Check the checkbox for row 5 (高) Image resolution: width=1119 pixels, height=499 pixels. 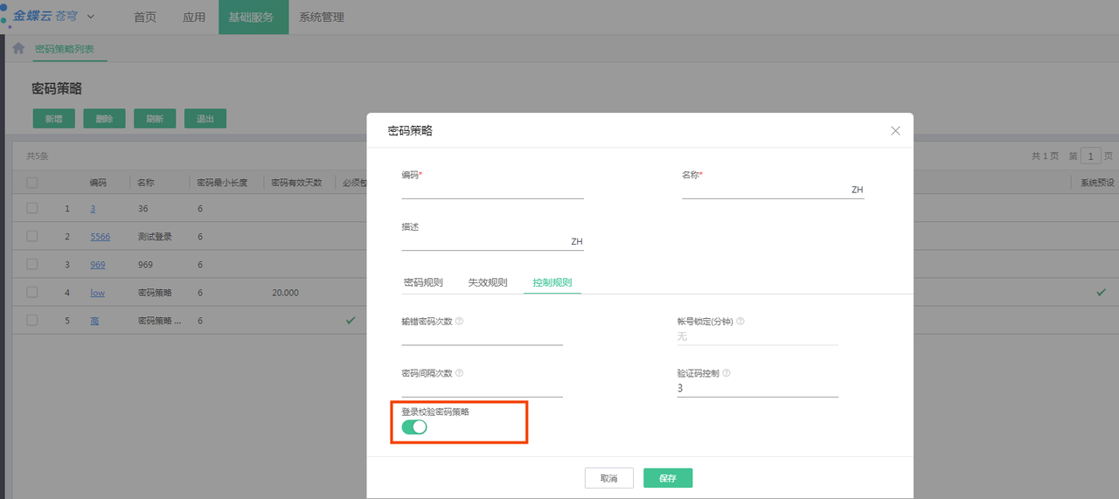32,320
